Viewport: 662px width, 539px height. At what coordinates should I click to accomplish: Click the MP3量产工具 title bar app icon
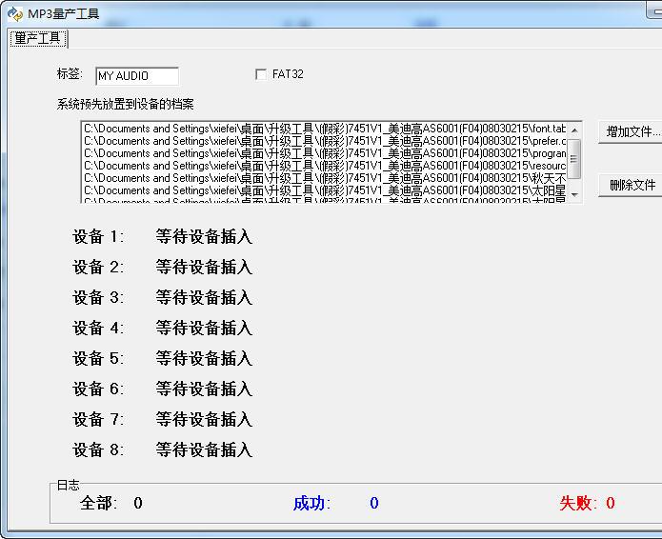point(15,14)
